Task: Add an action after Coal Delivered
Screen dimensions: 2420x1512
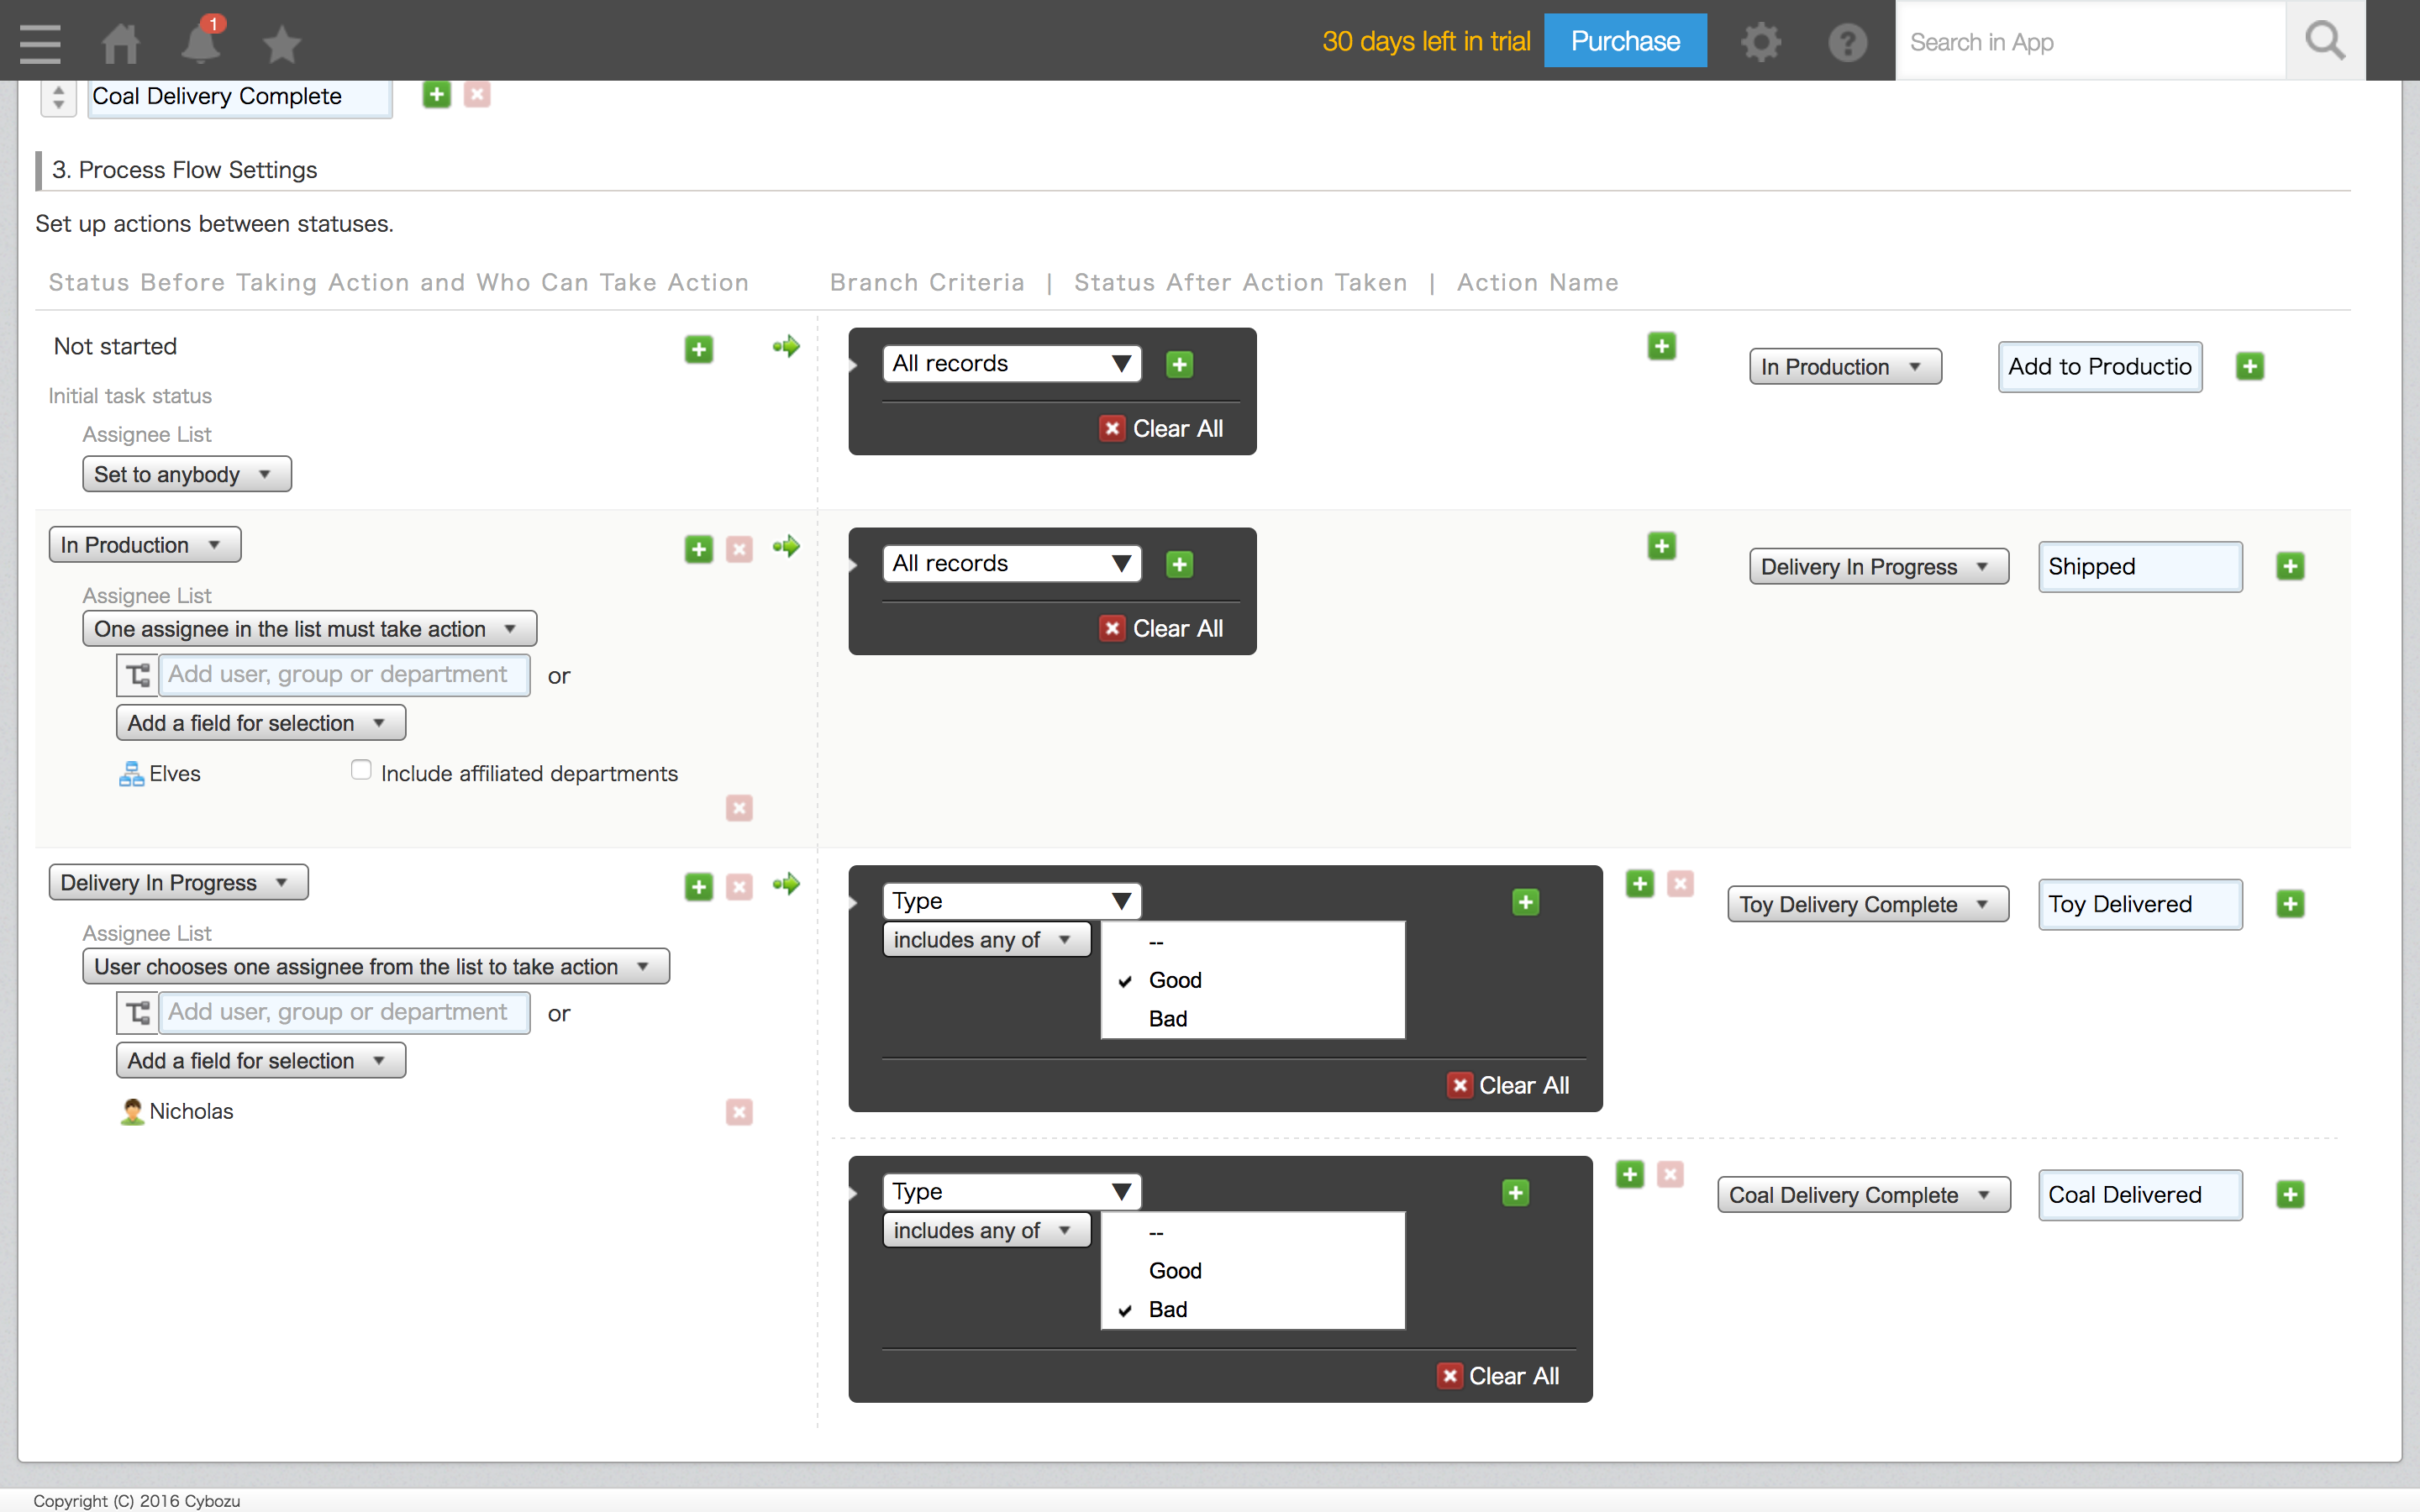Action: point(2290,1194)
